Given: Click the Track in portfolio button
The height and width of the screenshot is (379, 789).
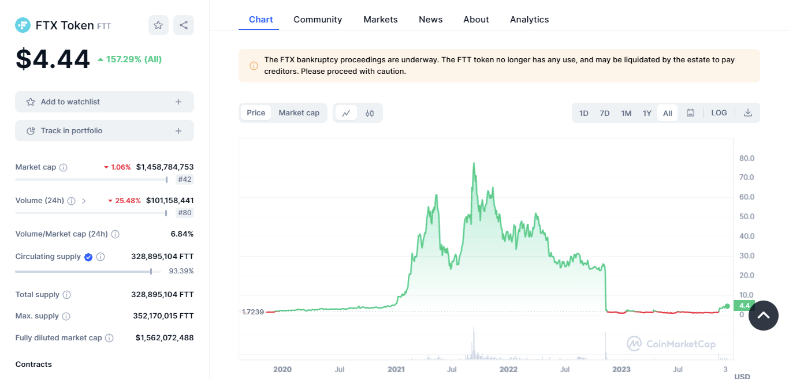Looking at the screenshot, I should 105,131.
